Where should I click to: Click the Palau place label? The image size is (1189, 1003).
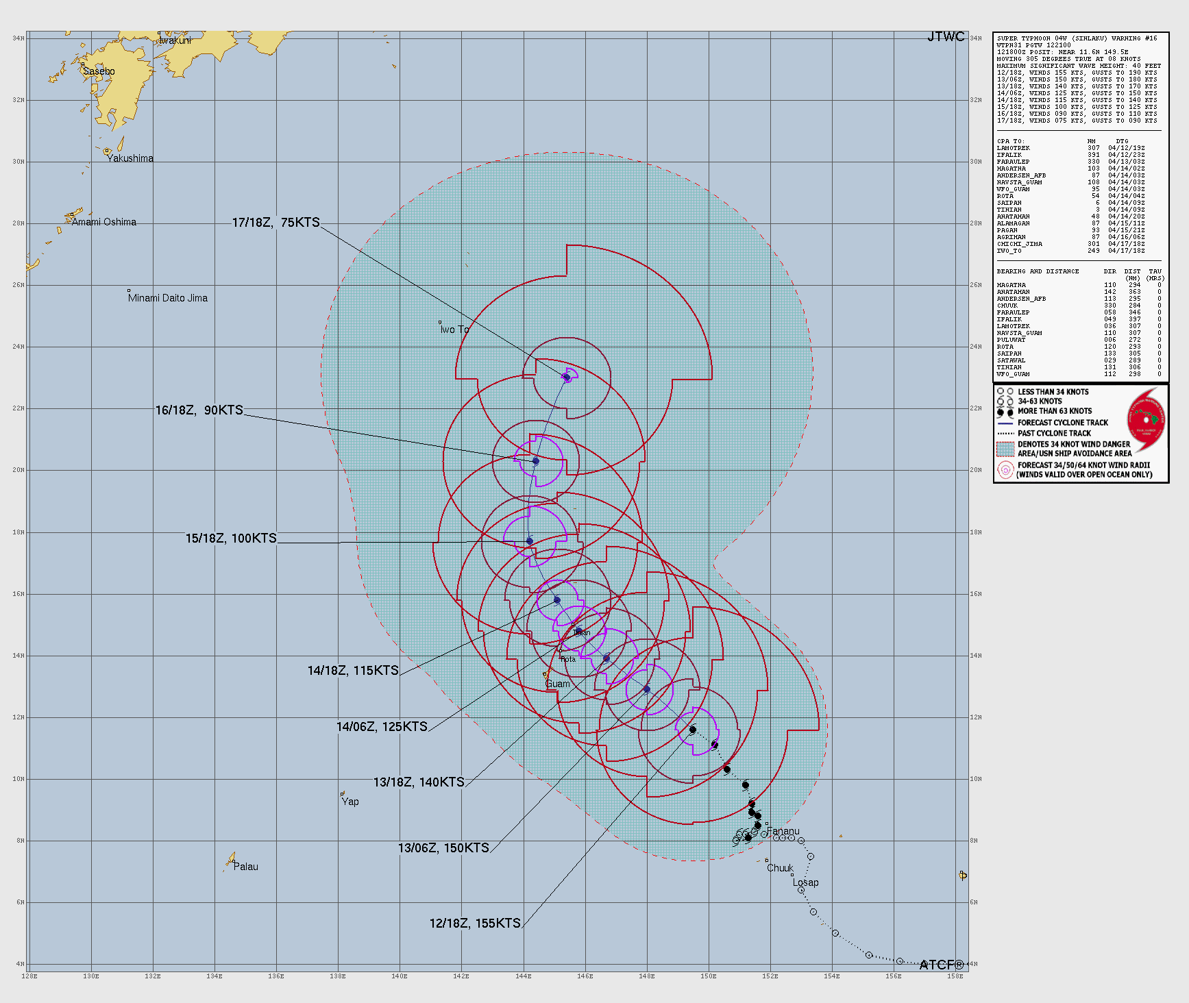point(245,867)
